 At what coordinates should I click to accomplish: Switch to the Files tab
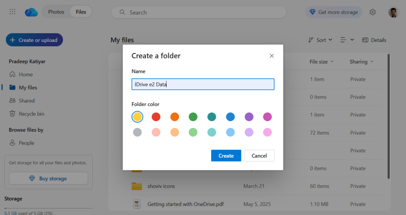(x=81, y=12)
